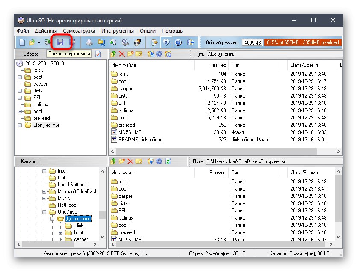Click the Open CD/DVD icon with green arrow
357x271 pixels.
tap(47, 42)
